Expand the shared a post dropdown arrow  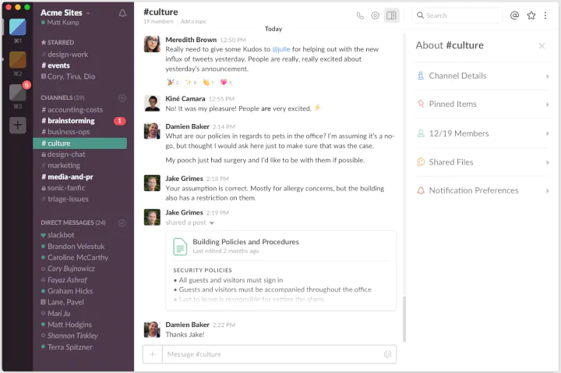pyautogui.click(x=212, y=223)
